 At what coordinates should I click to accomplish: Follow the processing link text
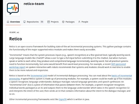14,79
